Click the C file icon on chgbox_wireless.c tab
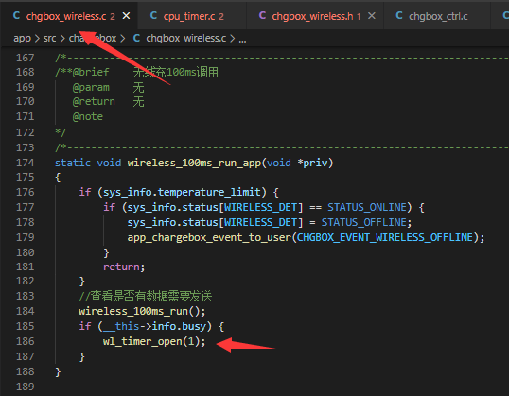Viewport: 509px width, 396px height. [16, 15]
